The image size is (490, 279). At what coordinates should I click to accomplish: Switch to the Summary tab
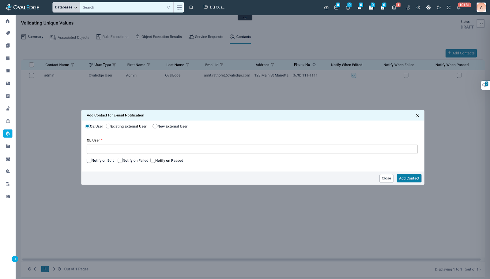pyautogui.click(x=32, y=37)
